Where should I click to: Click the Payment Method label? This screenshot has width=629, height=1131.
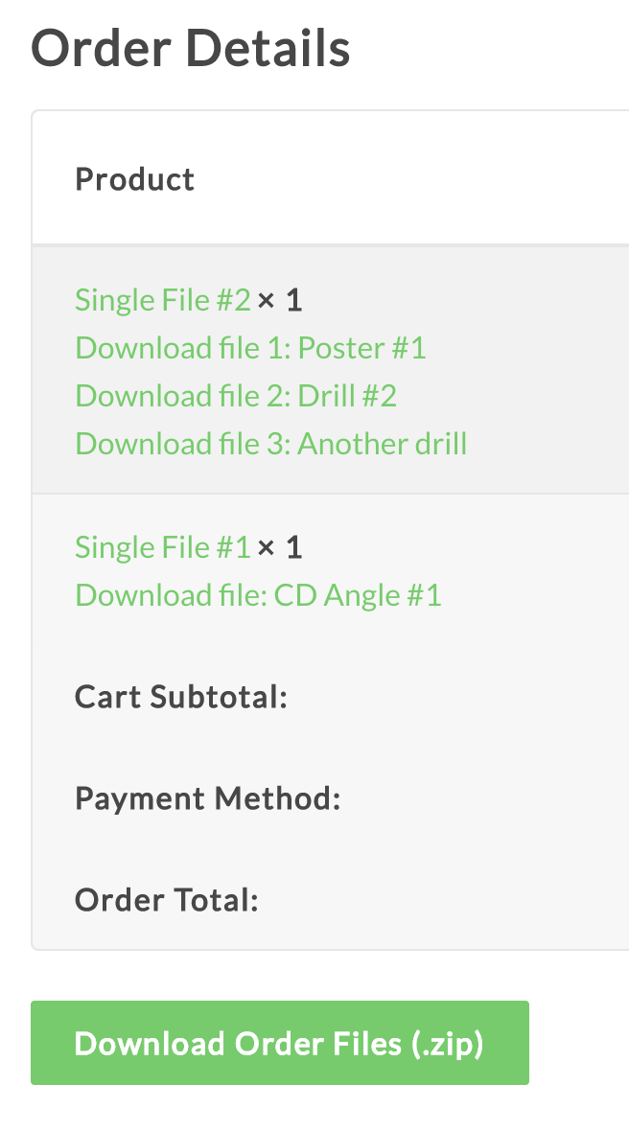208,798
